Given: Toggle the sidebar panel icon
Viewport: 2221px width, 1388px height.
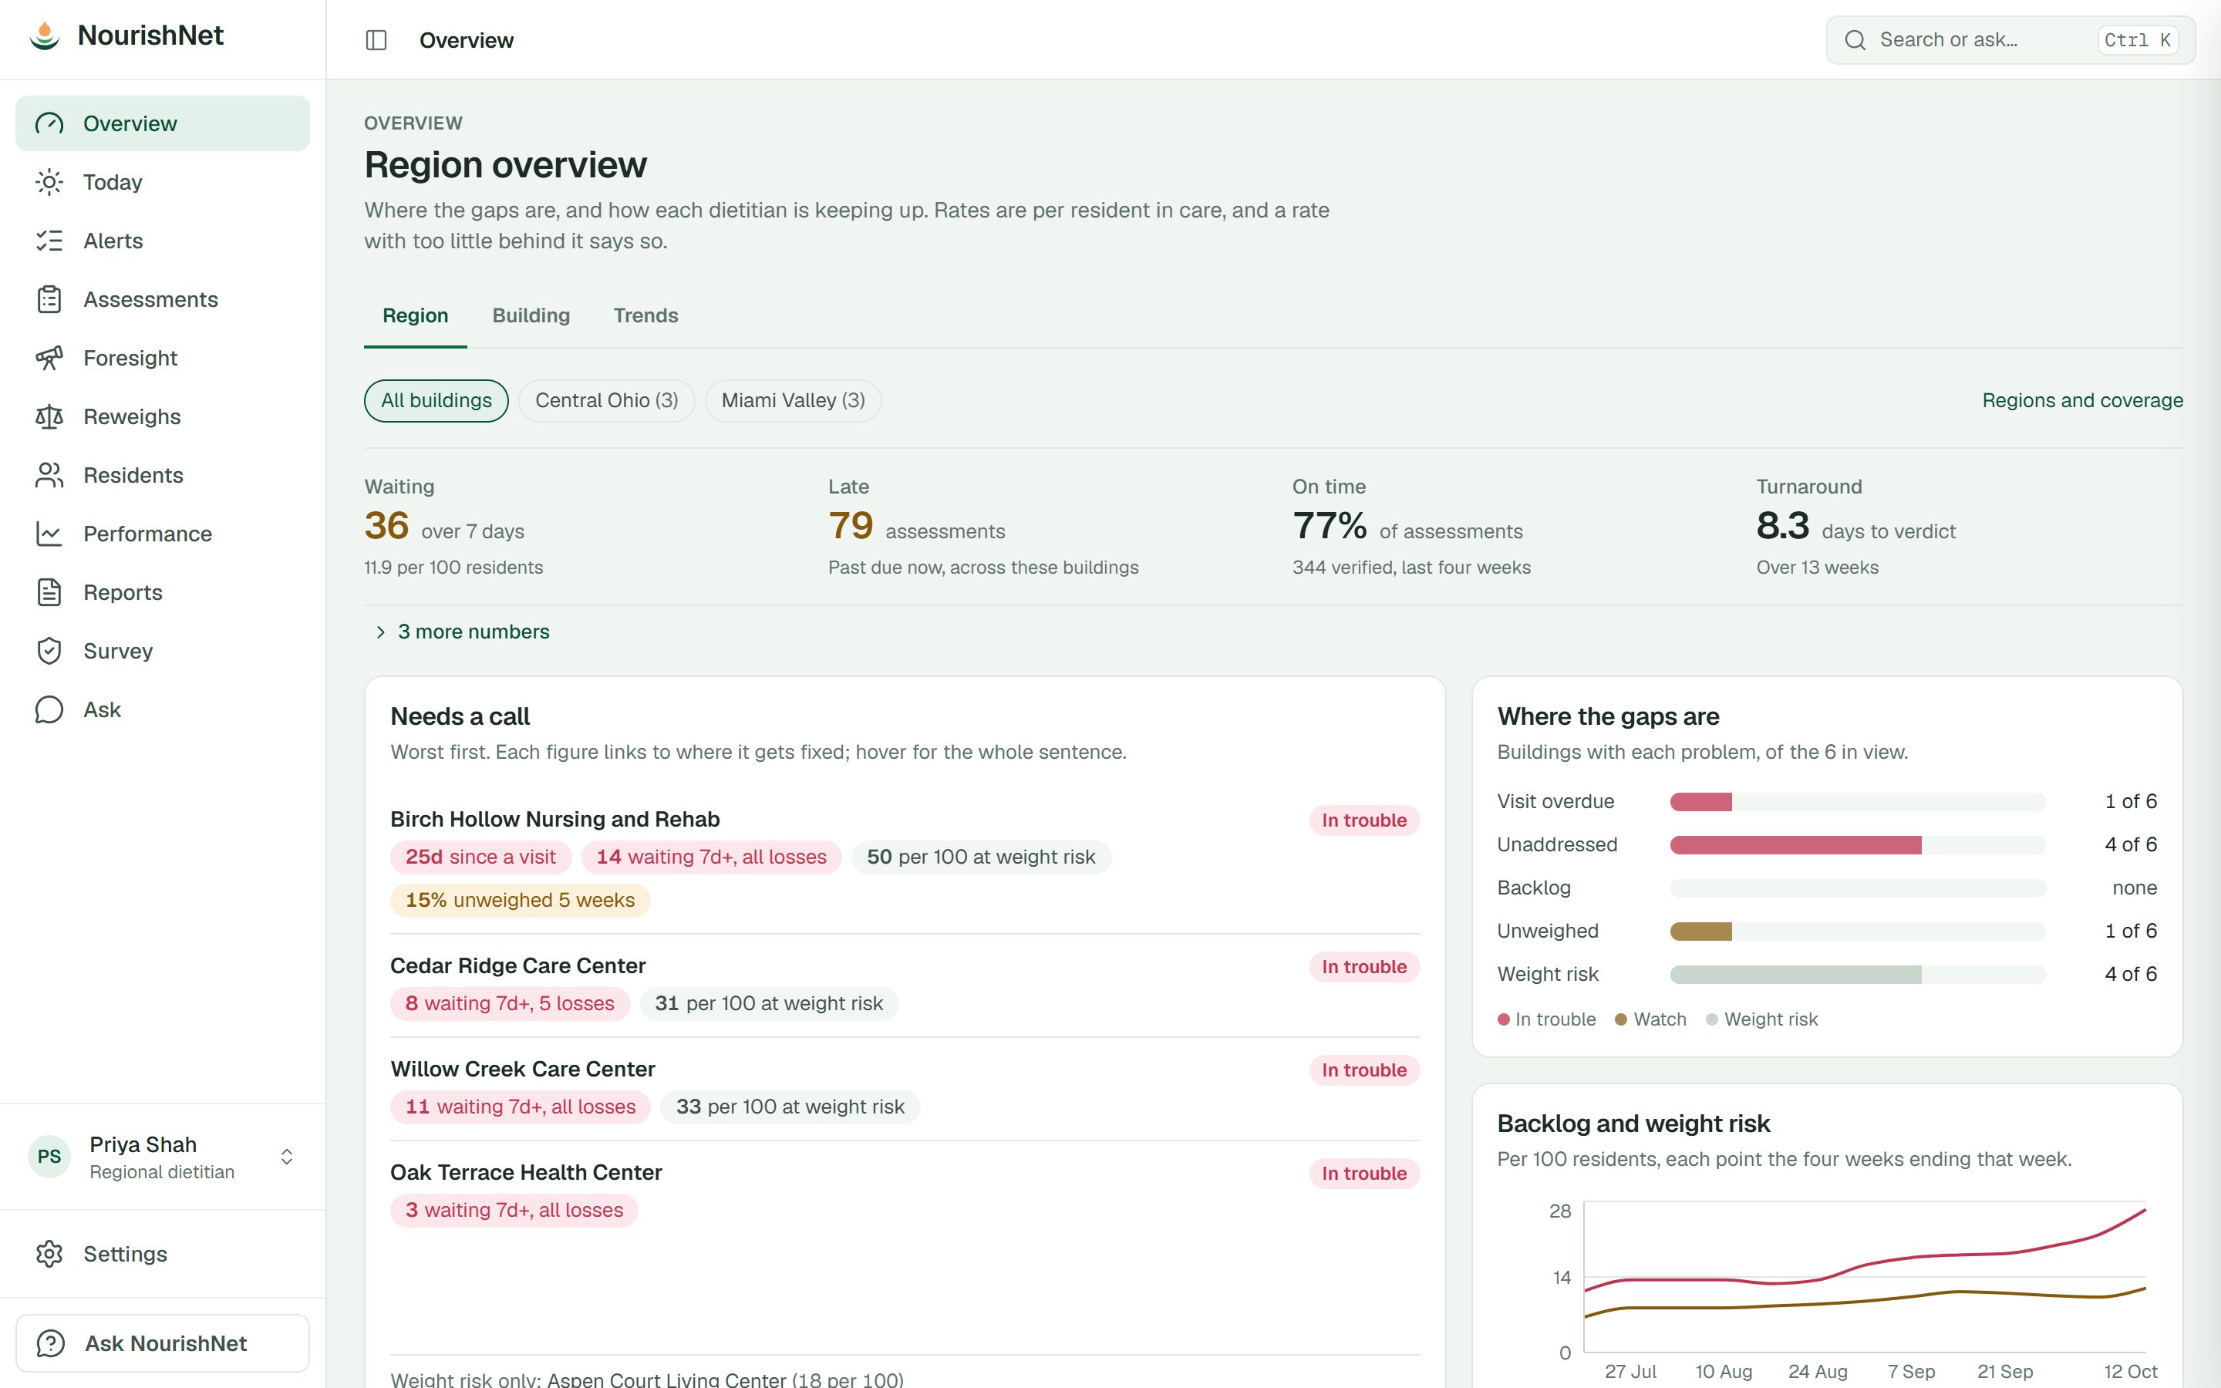Looking at the screenshot, I should [x=376, y=40].
